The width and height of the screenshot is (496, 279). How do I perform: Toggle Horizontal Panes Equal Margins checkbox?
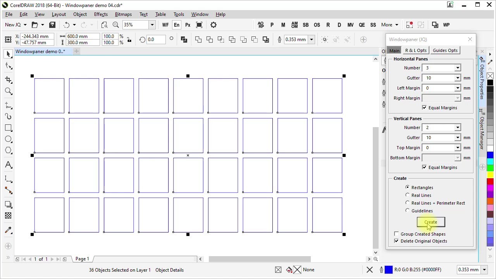(424, 108)
